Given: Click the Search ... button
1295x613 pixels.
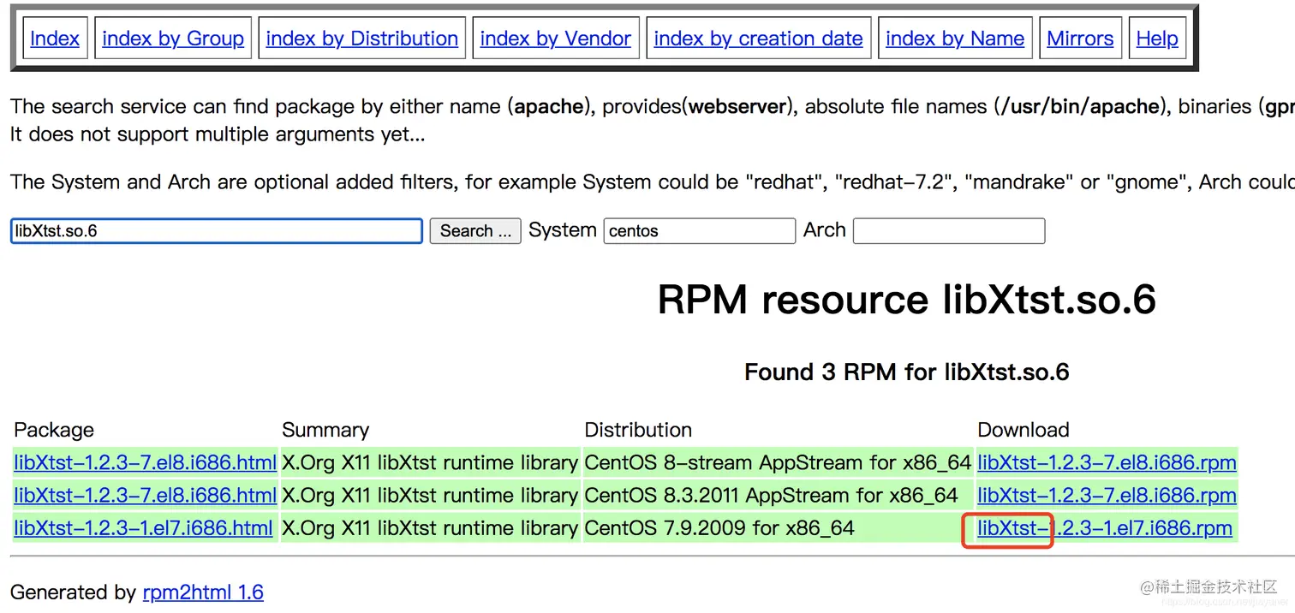Looking at the screenshot, I should (x=475, y=231).
